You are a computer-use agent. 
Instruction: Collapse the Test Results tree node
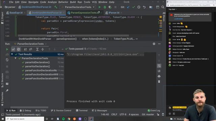click(x=12, y=54)
